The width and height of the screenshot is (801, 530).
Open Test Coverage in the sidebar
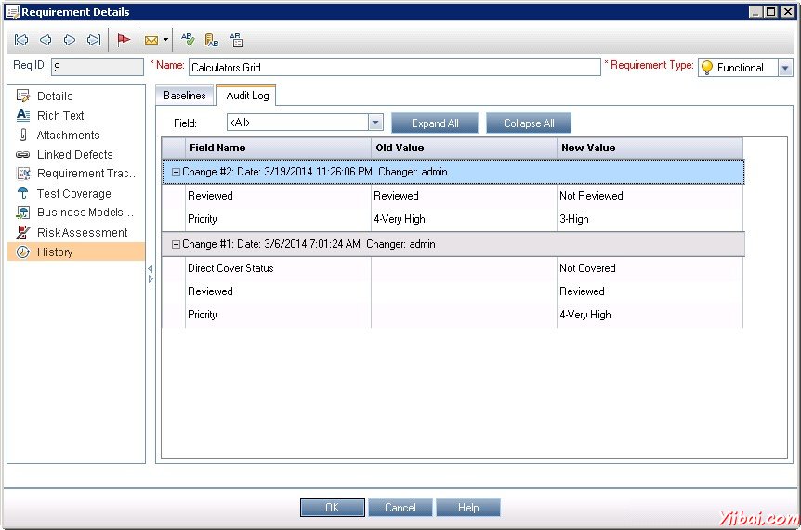(73, 194)
